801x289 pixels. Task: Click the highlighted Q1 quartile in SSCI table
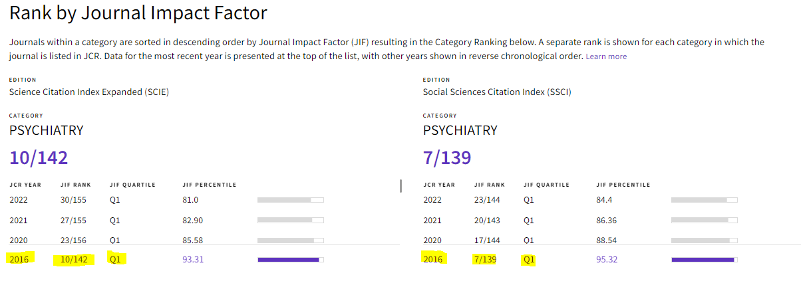pos(529,259)
